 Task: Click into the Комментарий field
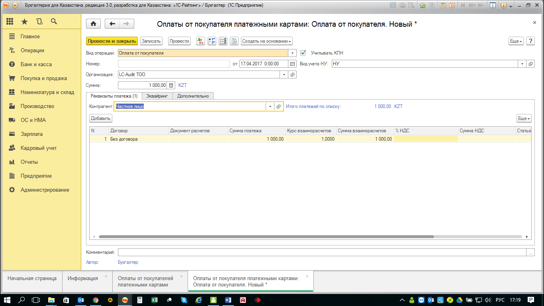[x=322, y=252]
